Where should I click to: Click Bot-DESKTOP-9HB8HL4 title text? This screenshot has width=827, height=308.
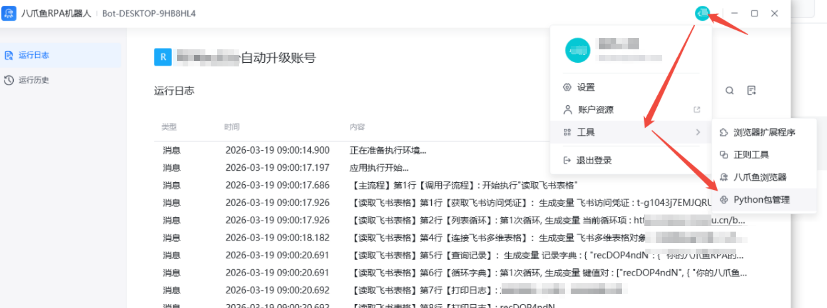click(x=149, y=13)
